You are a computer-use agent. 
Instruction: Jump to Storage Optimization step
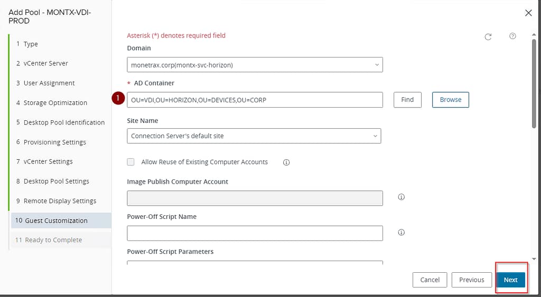click(x=55, y=103)
